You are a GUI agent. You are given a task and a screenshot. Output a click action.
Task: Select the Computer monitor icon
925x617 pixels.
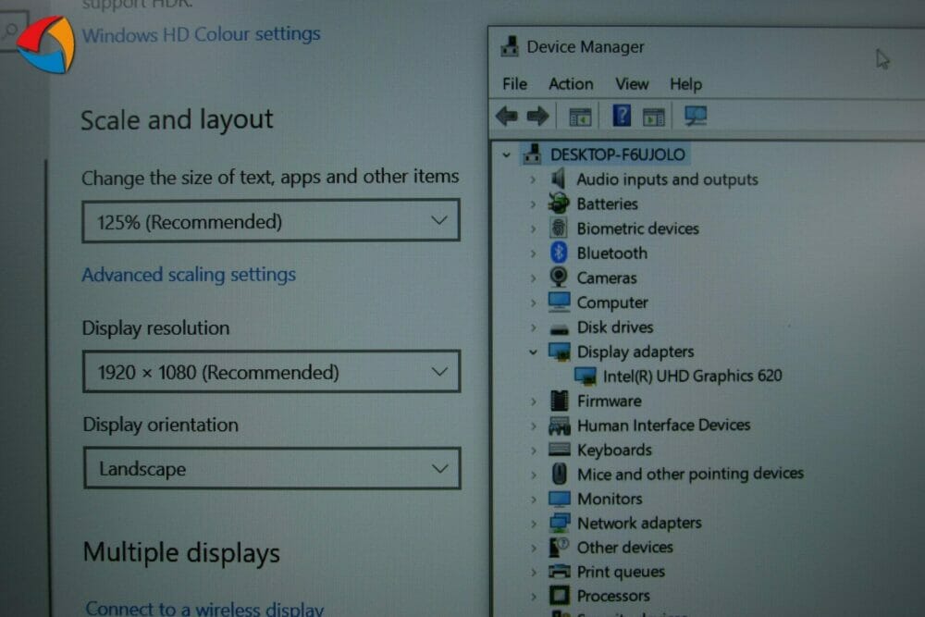559,302
